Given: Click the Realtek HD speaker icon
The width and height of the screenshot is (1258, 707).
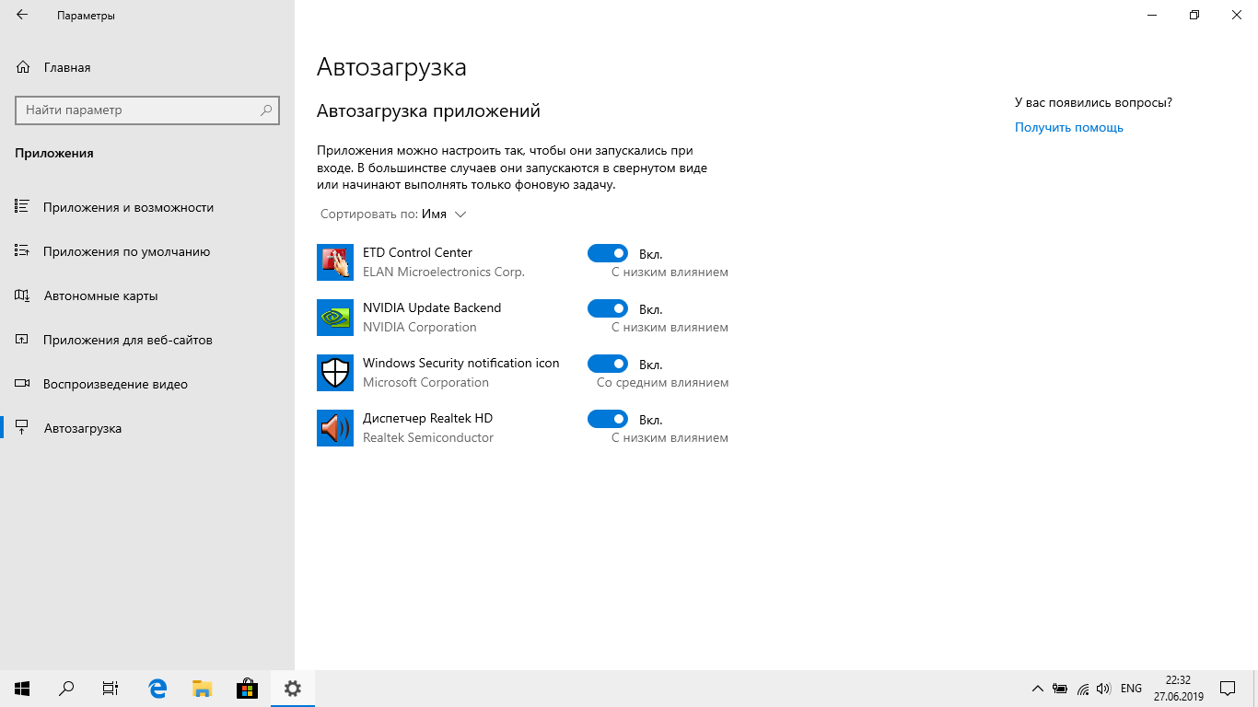Looking at the screenshot, I should (x=335, y=428).
